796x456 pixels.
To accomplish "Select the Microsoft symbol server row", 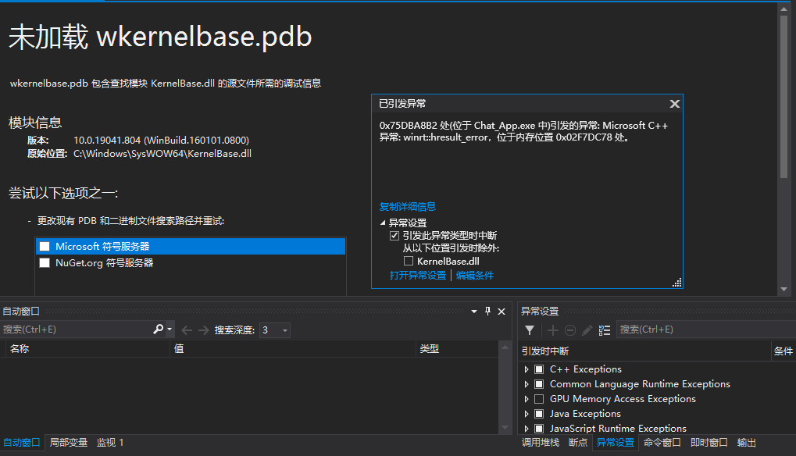I will [191, 247].
